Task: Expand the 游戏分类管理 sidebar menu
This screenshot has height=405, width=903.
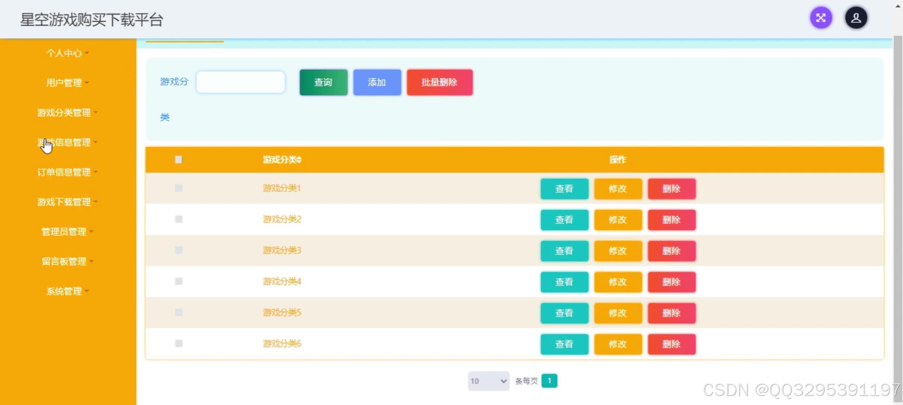Action: tap(68, 112)
